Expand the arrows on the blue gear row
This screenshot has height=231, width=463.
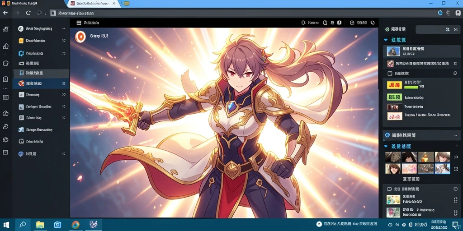pos(64,53)
